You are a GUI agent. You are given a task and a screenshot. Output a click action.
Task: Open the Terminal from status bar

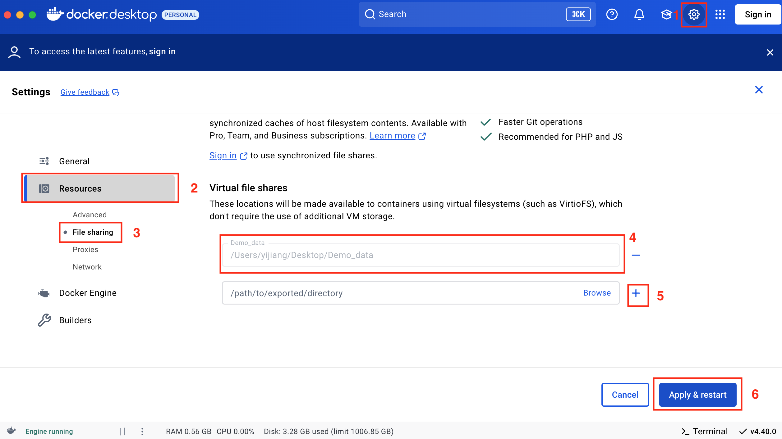(x=704, y=431)
